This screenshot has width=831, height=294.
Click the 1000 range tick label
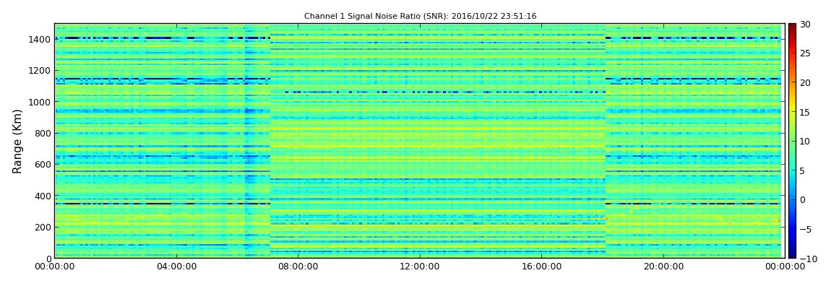pyautogui.click(x=40, y=102)
